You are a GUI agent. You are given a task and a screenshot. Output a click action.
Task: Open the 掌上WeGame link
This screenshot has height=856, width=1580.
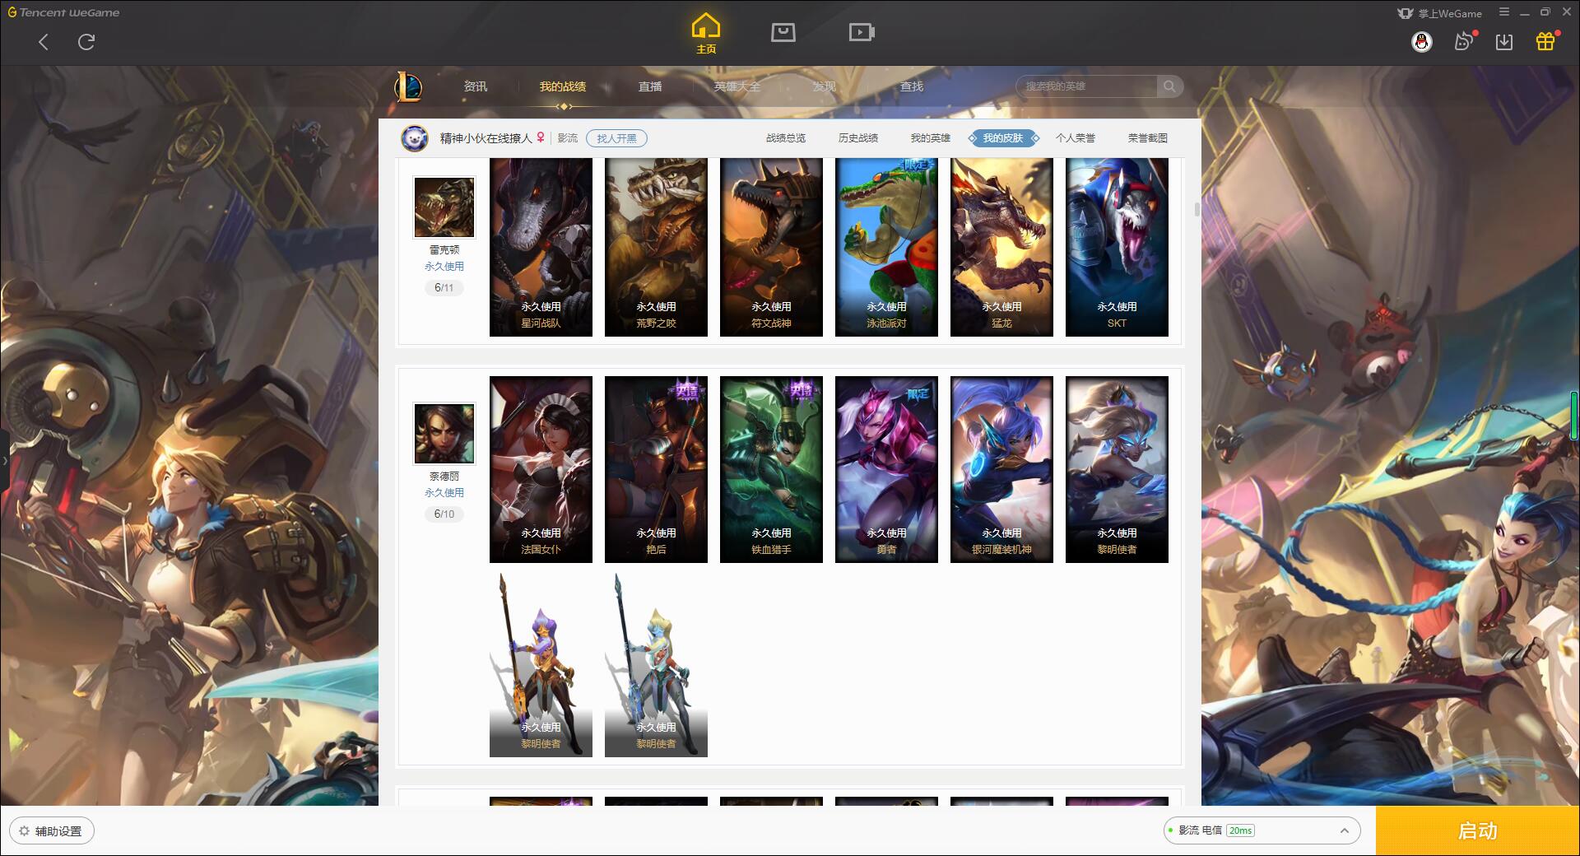coord(1439,13)
